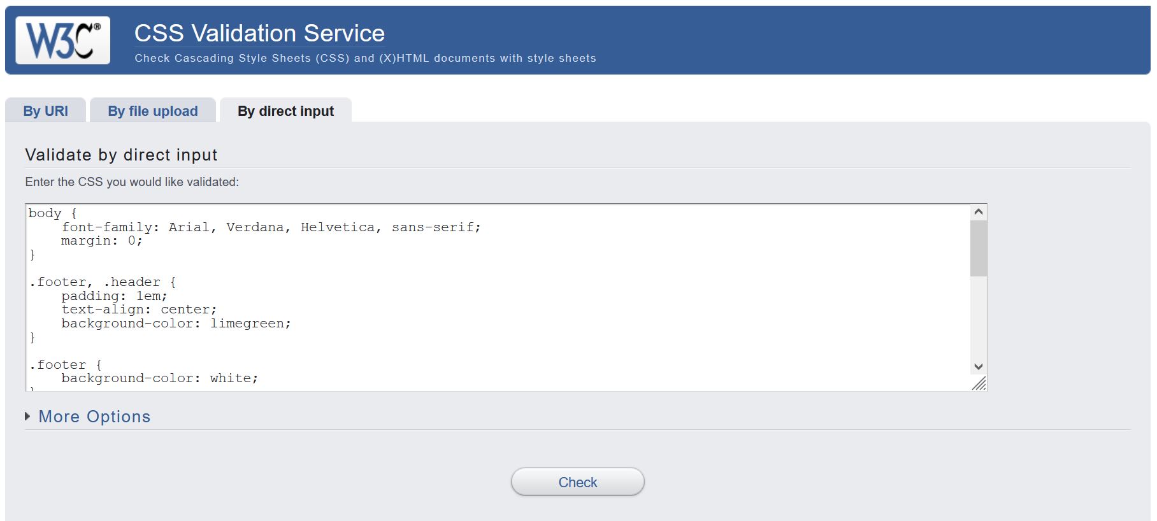Place cursor on the "padding: 1em;" line

[114, 296]
